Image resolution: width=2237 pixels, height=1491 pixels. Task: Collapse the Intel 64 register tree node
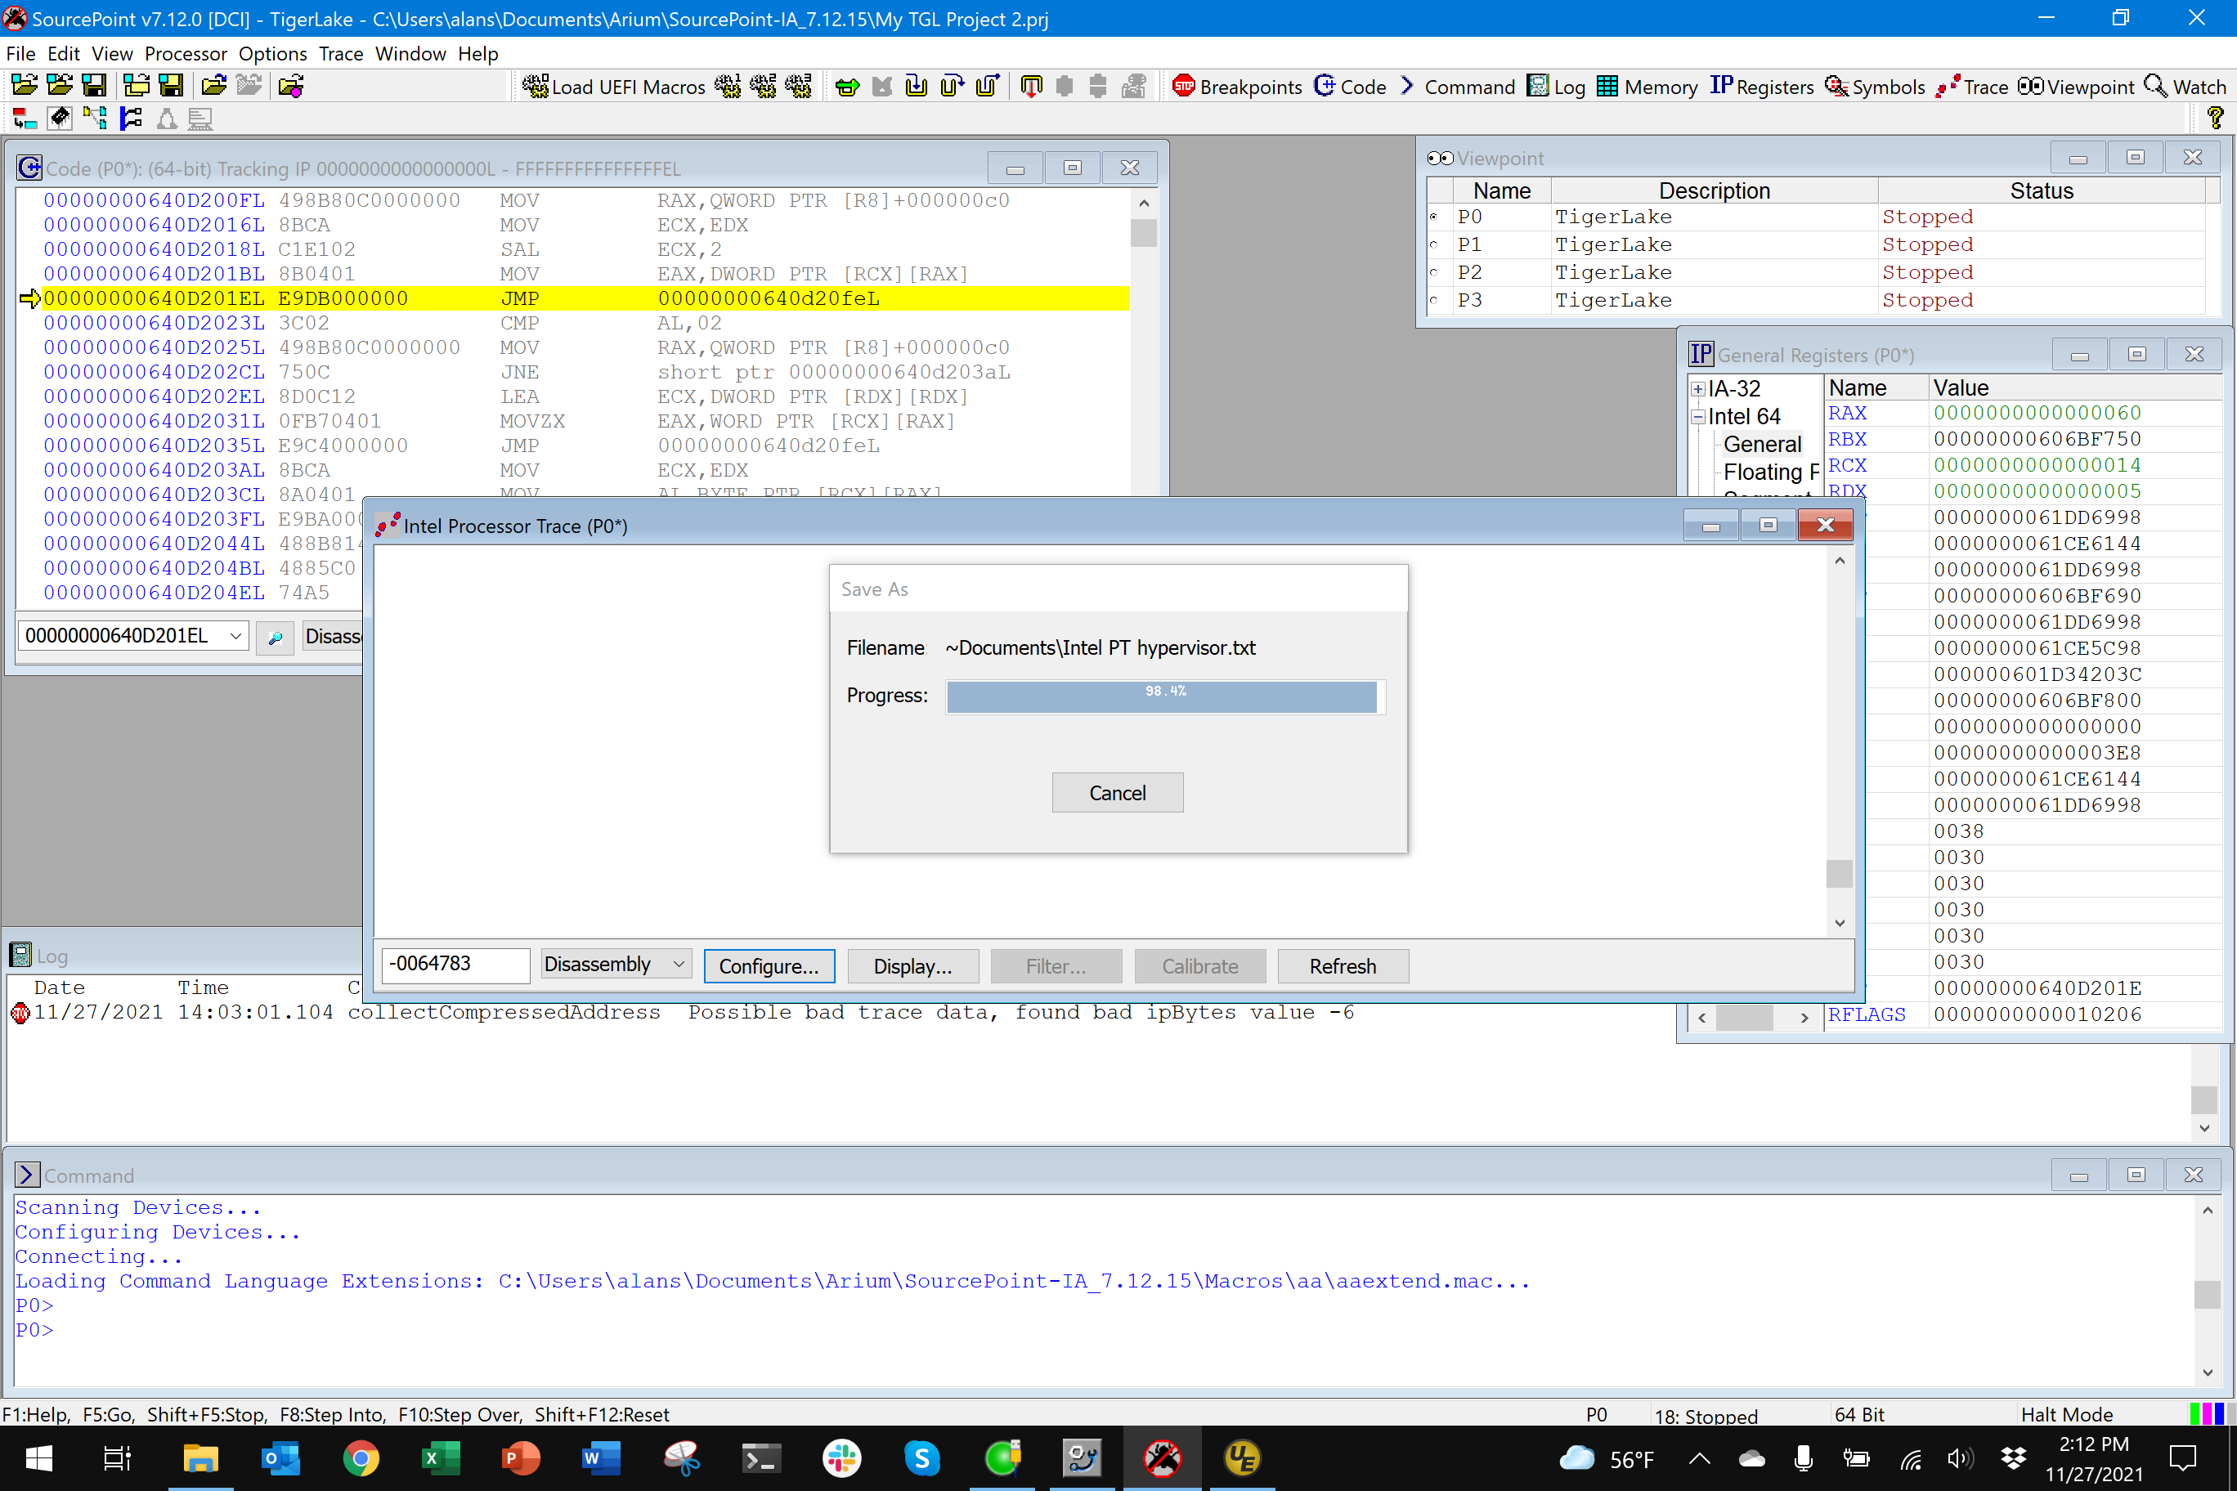[1697, 417]
